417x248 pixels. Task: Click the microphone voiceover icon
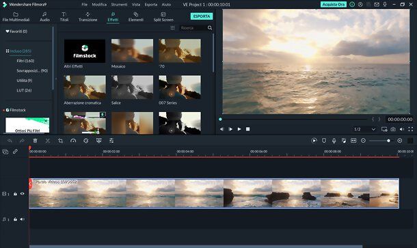click(x=334, y=141)
